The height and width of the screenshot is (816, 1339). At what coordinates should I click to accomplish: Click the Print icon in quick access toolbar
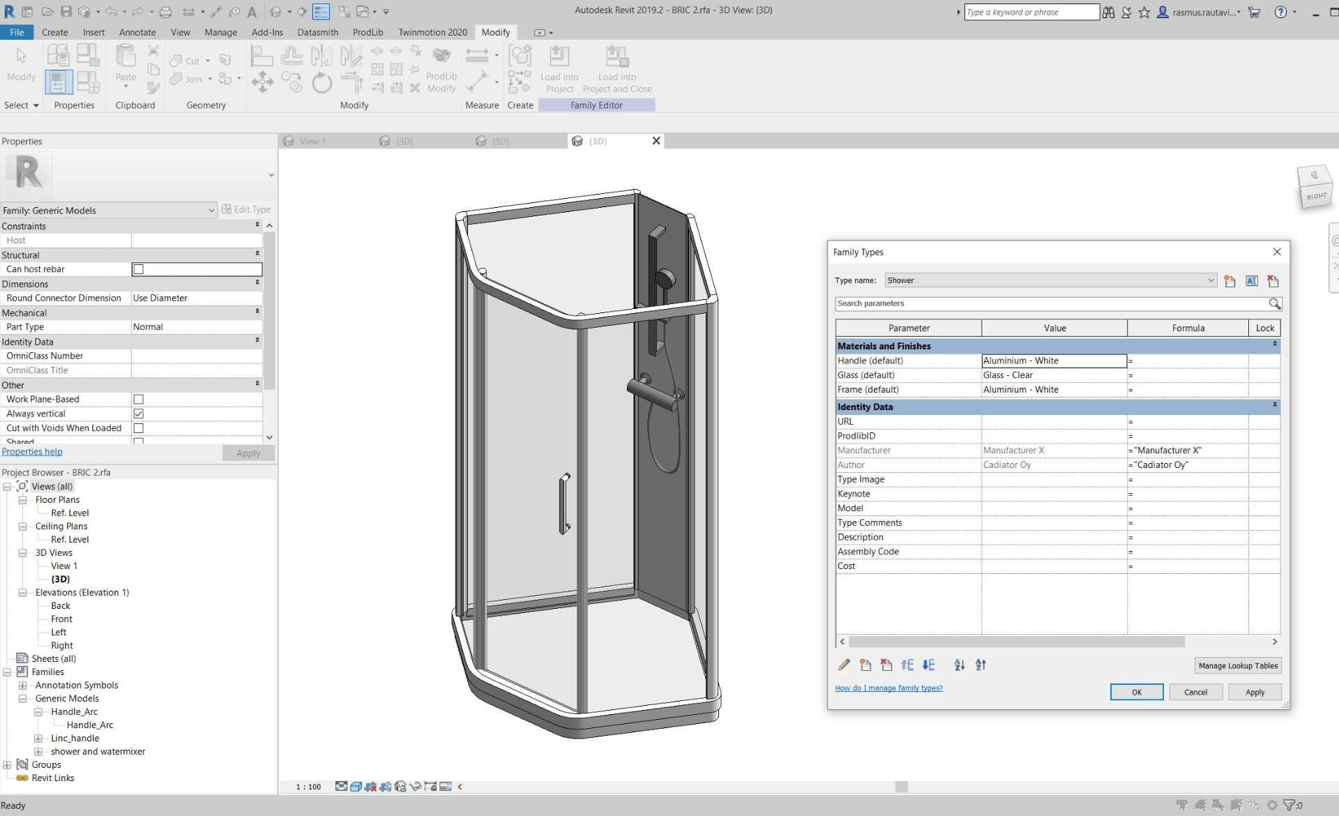tap(165, 12)
